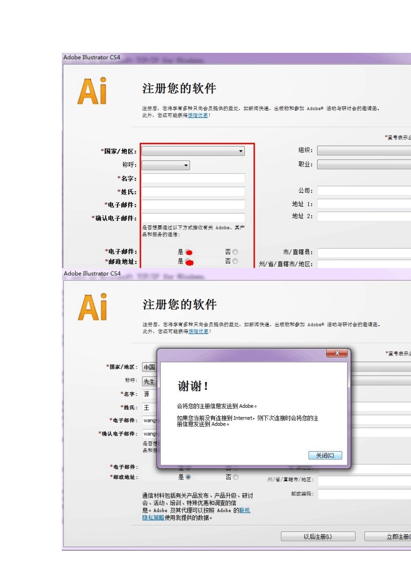Click the 关闭(C) button in the 谢谢 dialog
The height and width of the screenshot is (582, 411).
pos(325,456)
